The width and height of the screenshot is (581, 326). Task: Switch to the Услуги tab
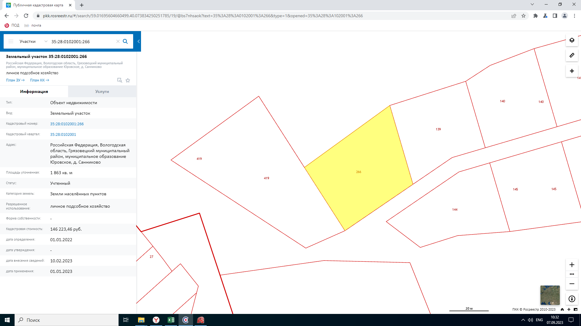(102, 91)
